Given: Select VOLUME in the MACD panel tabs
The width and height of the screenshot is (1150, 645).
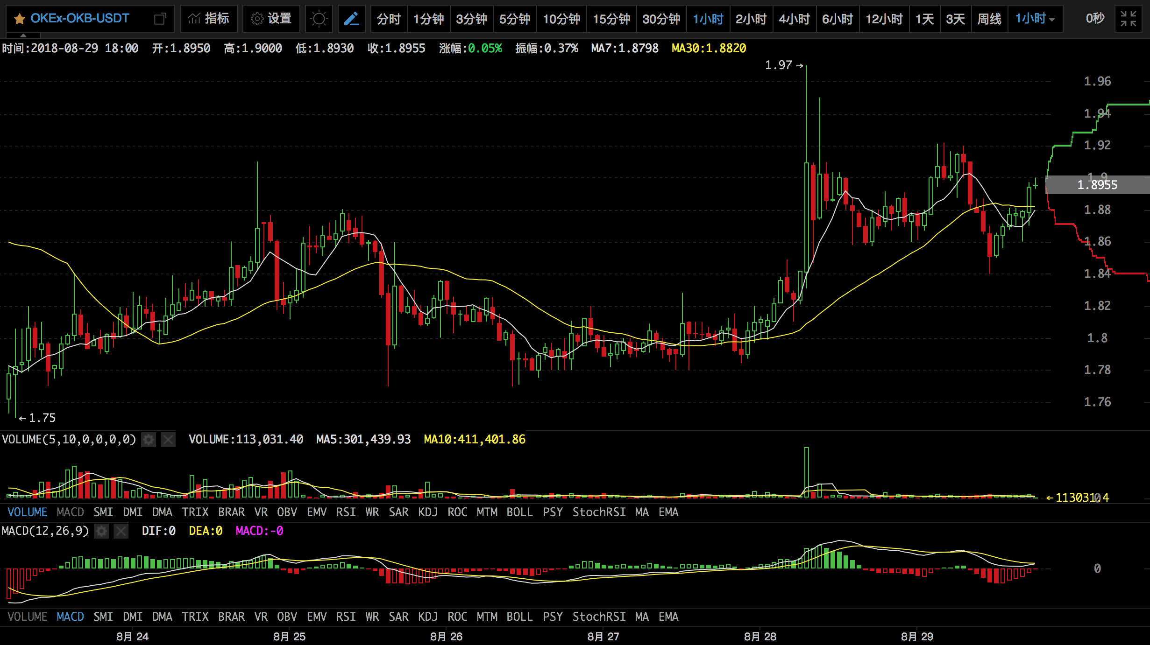Looking at the screenshot, I should [27, 617].
